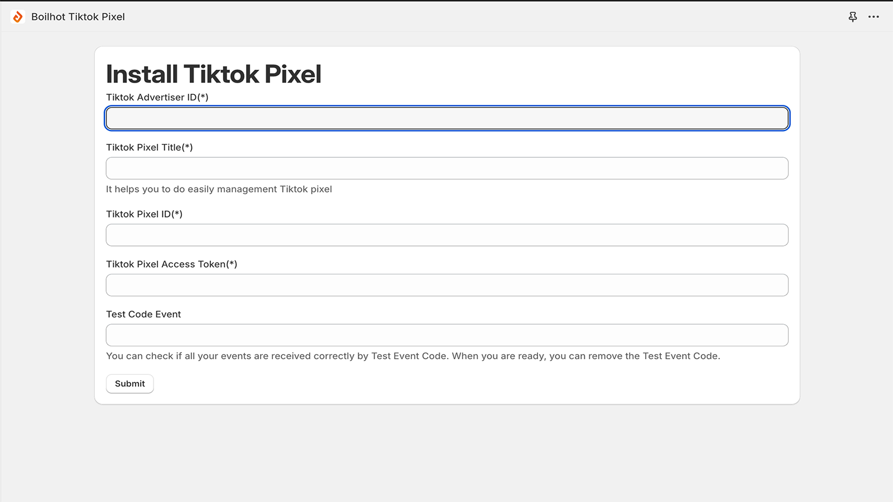This screenshot has width=893, height=502.
Task: Click the Test Code Event label
Action: pos(143,315)
